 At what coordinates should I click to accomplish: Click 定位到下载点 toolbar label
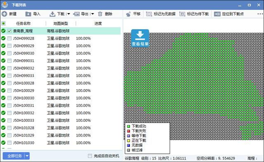pyautogui.click(x=233, y=14)
